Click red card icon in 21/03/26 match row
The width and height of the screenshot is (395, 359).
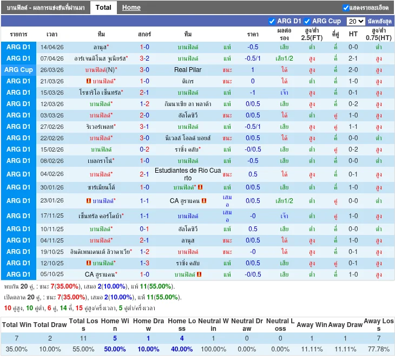88,81
